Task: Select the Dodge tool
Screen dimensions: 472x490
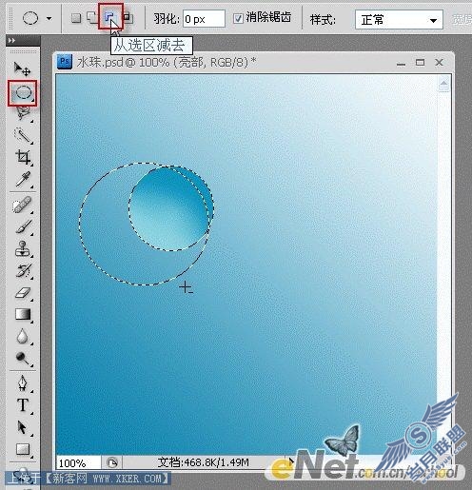Action: [x=23, y=358]
